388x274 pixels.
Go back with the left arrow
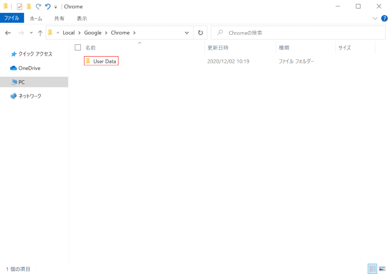point(8,33)
